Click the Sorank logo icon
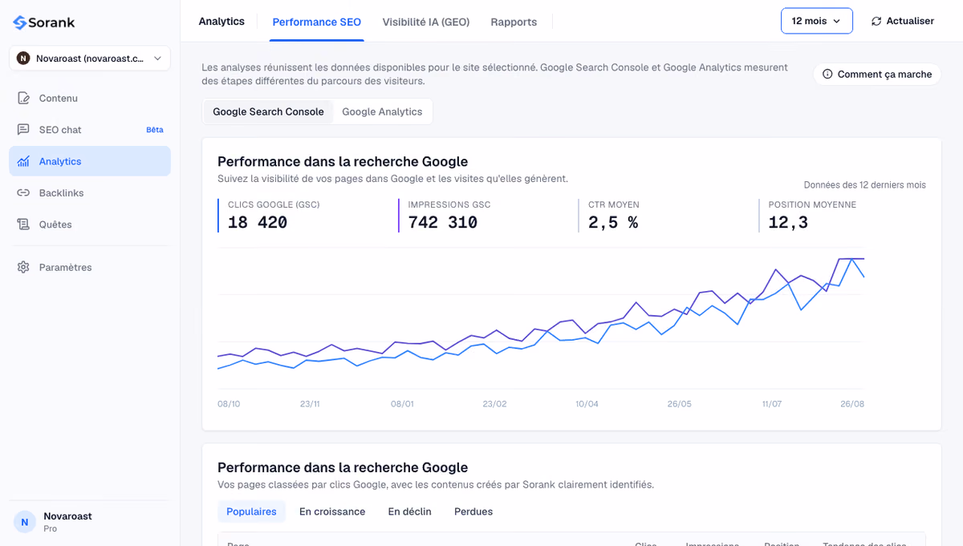Image resolution: width=963 pixels, height=546 pixels. (x=19, y=22)
